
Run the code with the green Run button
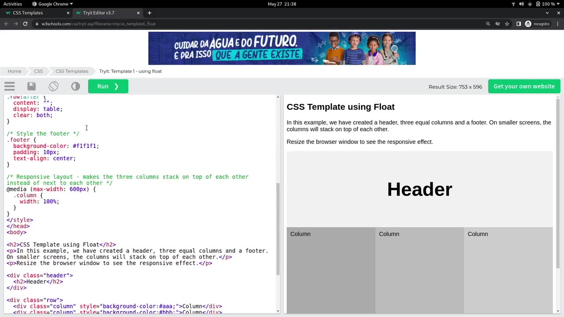click(x=108, y=86)
